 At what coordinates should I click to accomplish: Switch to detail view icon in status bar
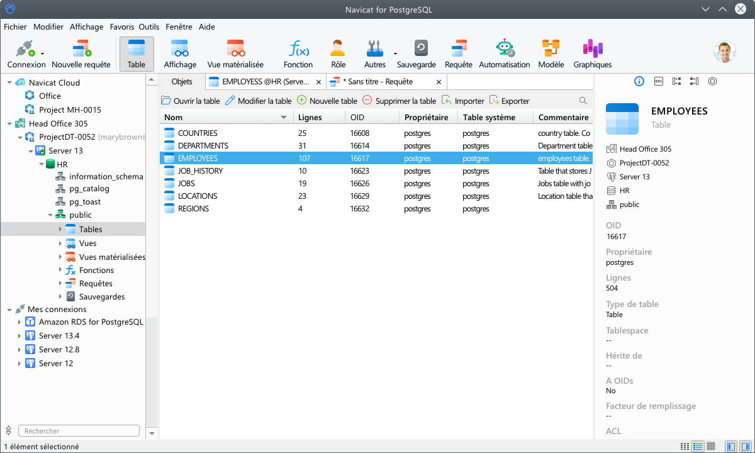click(x=698, y=446)
